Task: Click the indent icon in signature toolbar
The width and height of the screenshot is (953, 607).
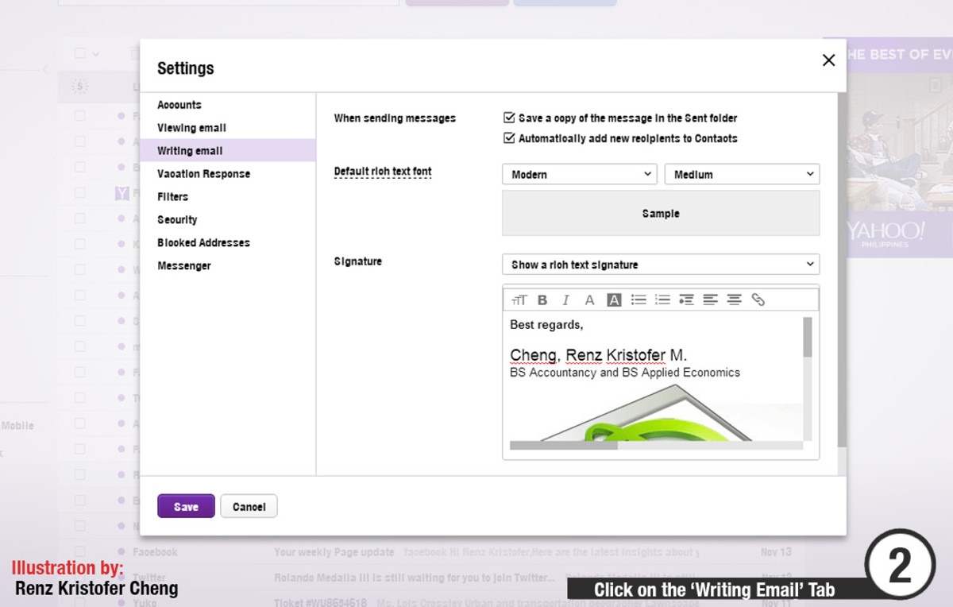Action: [686, 300]
